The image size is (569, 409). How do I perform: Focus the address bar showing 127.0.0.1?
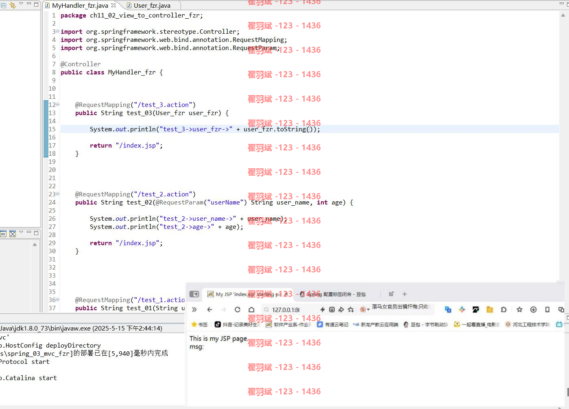(x=286, y=310)
